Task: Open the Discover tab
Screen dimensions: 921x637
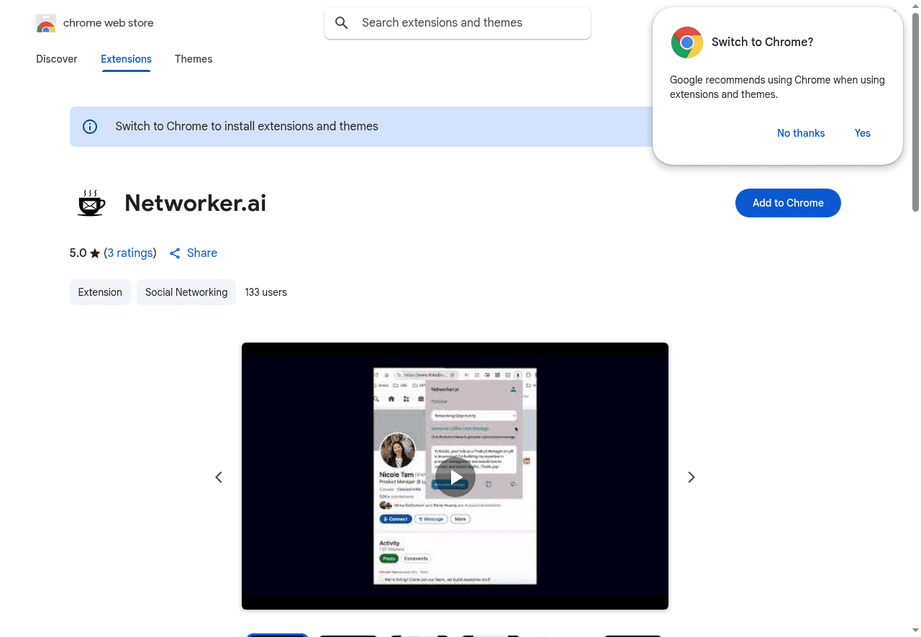Action: coord(56,59)
